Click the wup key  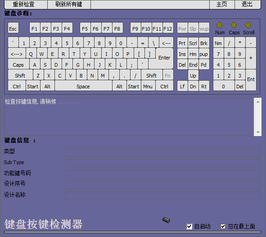[204, 28]
